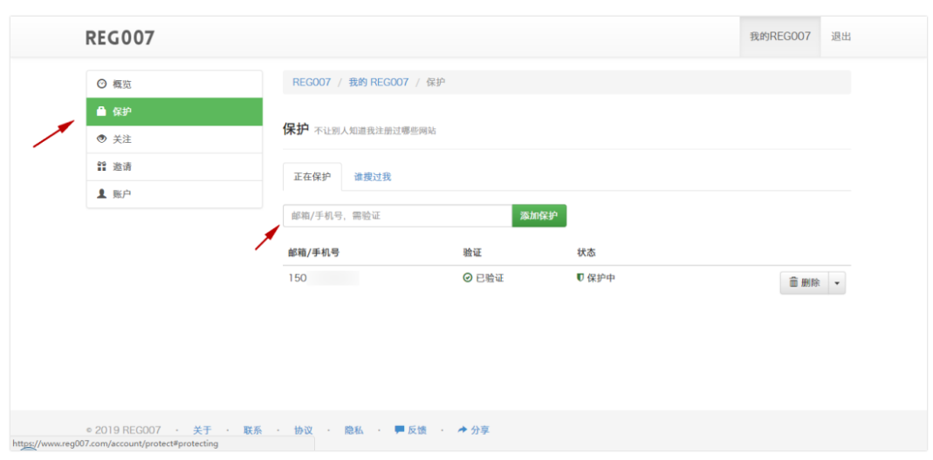Open 我的REG007 in top navigation
Screen dimensions: 933x460
pyautogui.click(x=779, y=37)
